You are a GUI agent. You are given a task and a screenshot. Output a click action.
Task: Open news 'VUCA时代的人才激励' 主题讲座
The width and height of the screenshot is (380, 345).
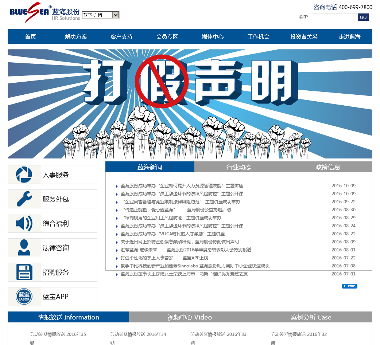[x=173, y=234]
